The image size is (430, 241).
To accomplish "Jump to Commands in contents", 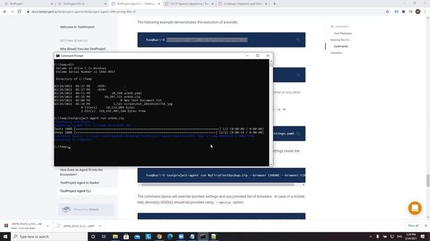I will coord(341,46).
